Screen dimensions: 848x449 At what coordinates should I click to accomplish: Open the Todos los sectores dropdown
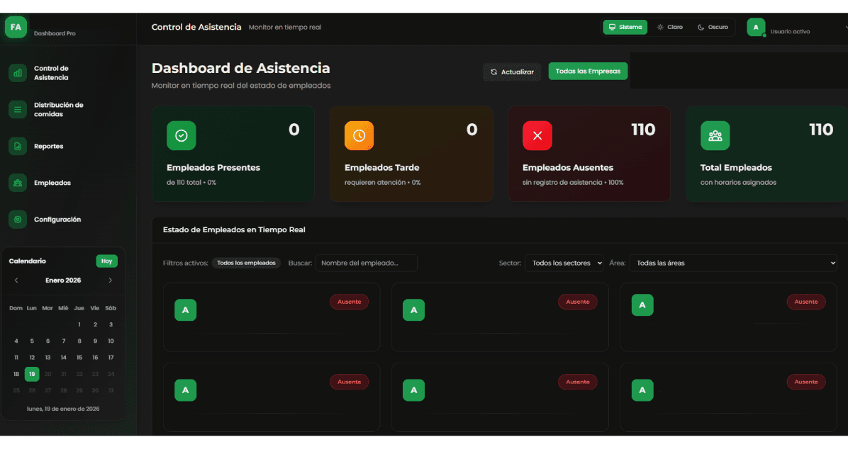pyautogui.click(x=564, y=263)
